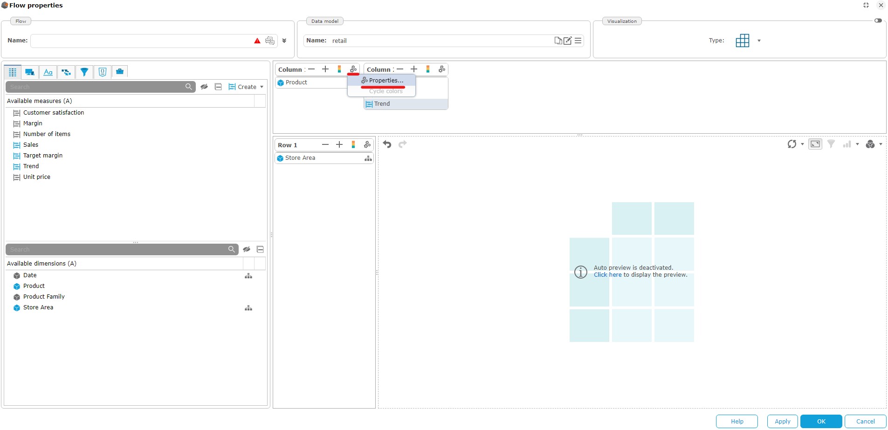Viewport: 888px width, 430px height.
Task: Open the filter tab with funnel icon
Action: [x=84, y=72]
